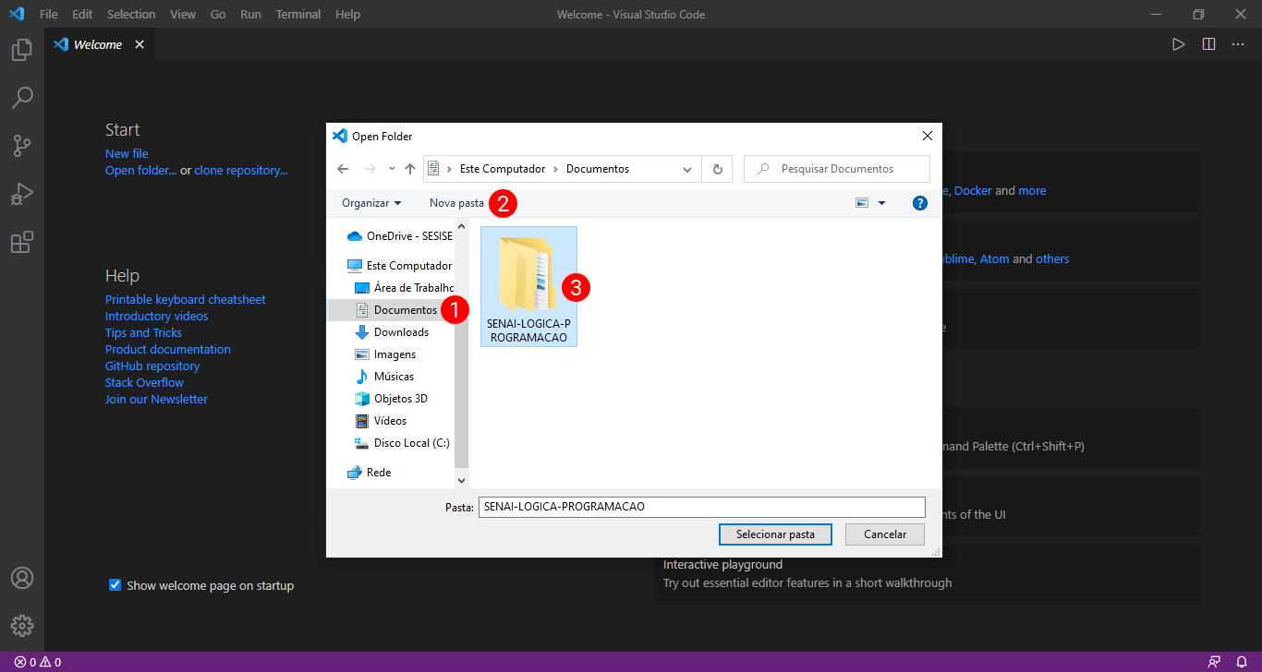Expand the Organizar dropdown menu
Viewport: 1262px width, 672px height.
tap(371, 203)
